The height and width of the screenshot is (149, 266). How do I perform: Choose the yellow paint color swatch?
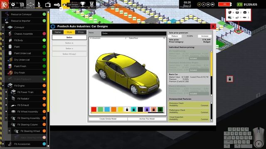pyautogui.click(x=120, y=109)
